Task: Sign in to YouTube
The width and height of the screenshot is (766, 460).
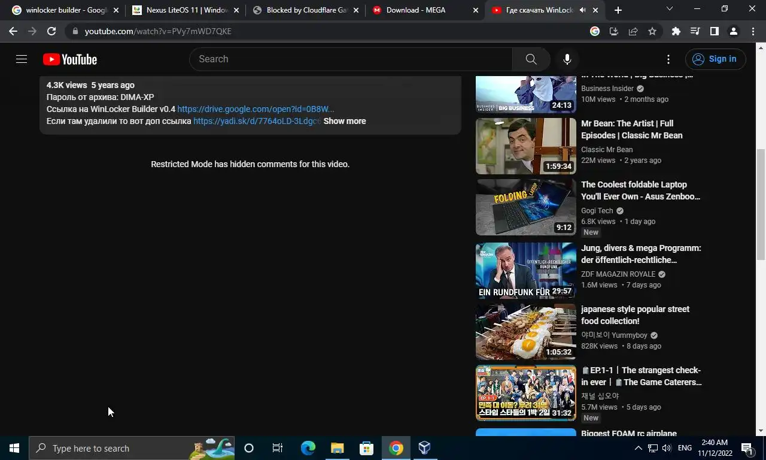Action: [716, 59]
